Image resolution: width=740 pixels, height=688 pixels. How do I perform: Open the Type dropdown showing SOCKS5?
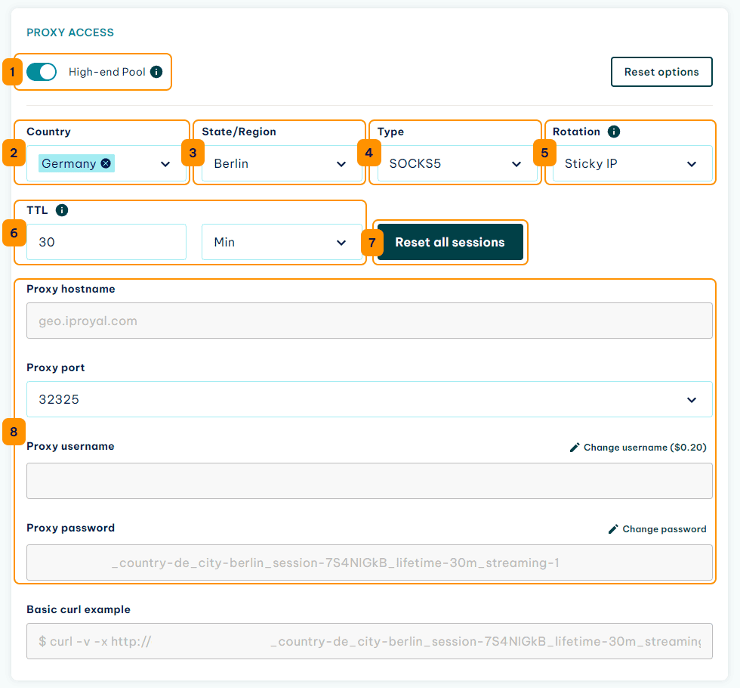457,163
